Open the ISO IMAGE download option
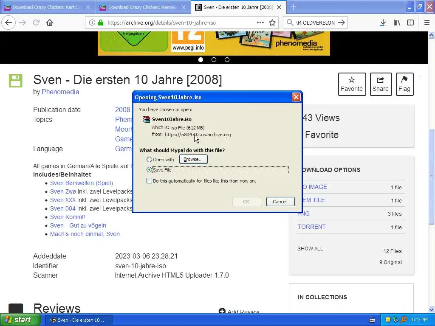The image size is (435, 326). (315, 187)
